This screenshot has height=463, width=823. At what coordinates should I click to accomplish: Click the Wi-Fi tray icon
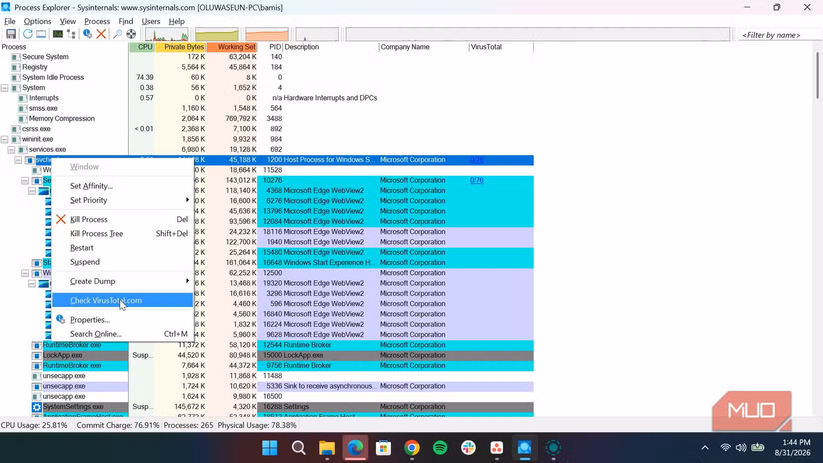[726, 448]
